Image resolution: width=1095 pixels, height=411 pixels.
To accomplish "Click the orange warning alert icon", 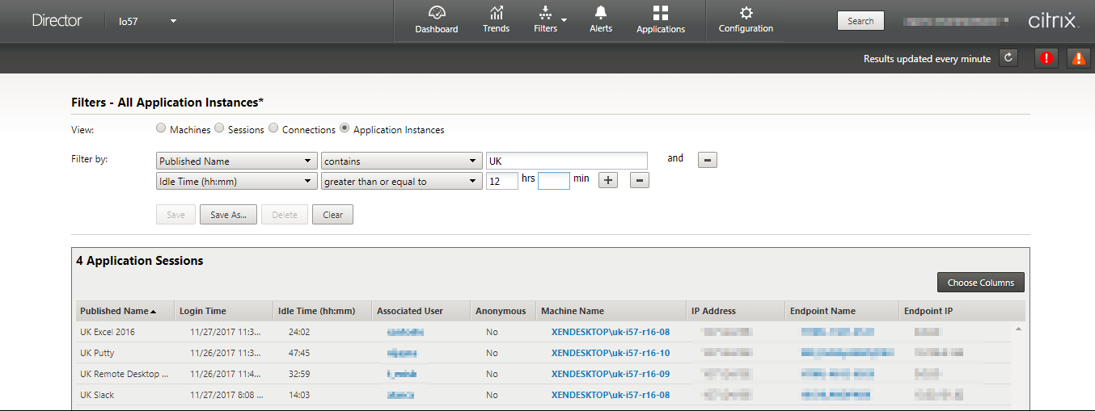I will coord(1078,58).
